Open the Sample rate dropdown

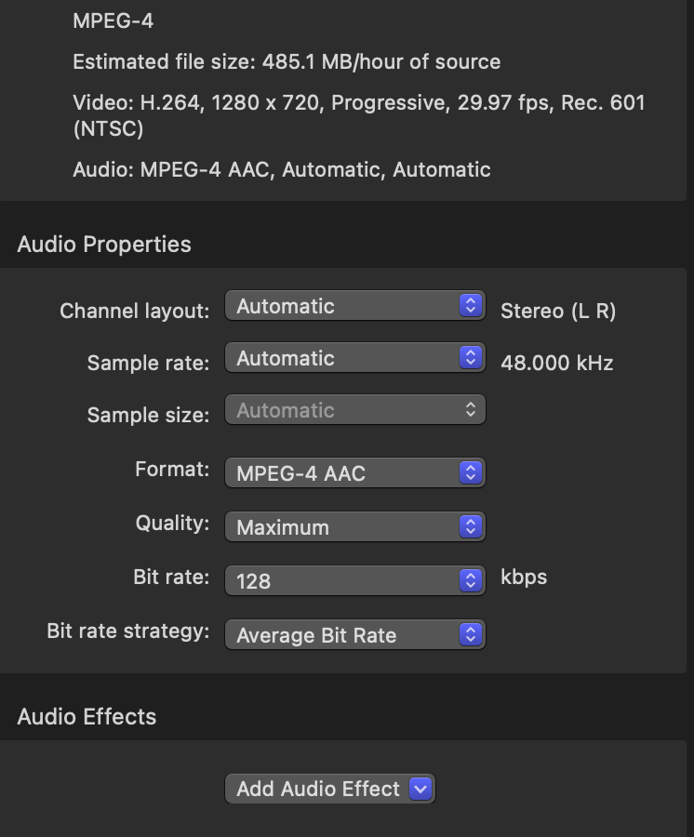pos(354,358)
